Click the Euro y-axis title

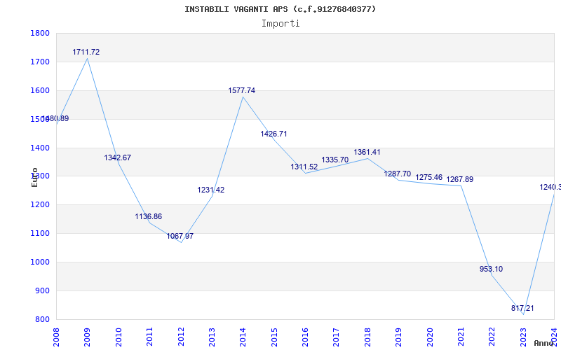tap(34, 177)
